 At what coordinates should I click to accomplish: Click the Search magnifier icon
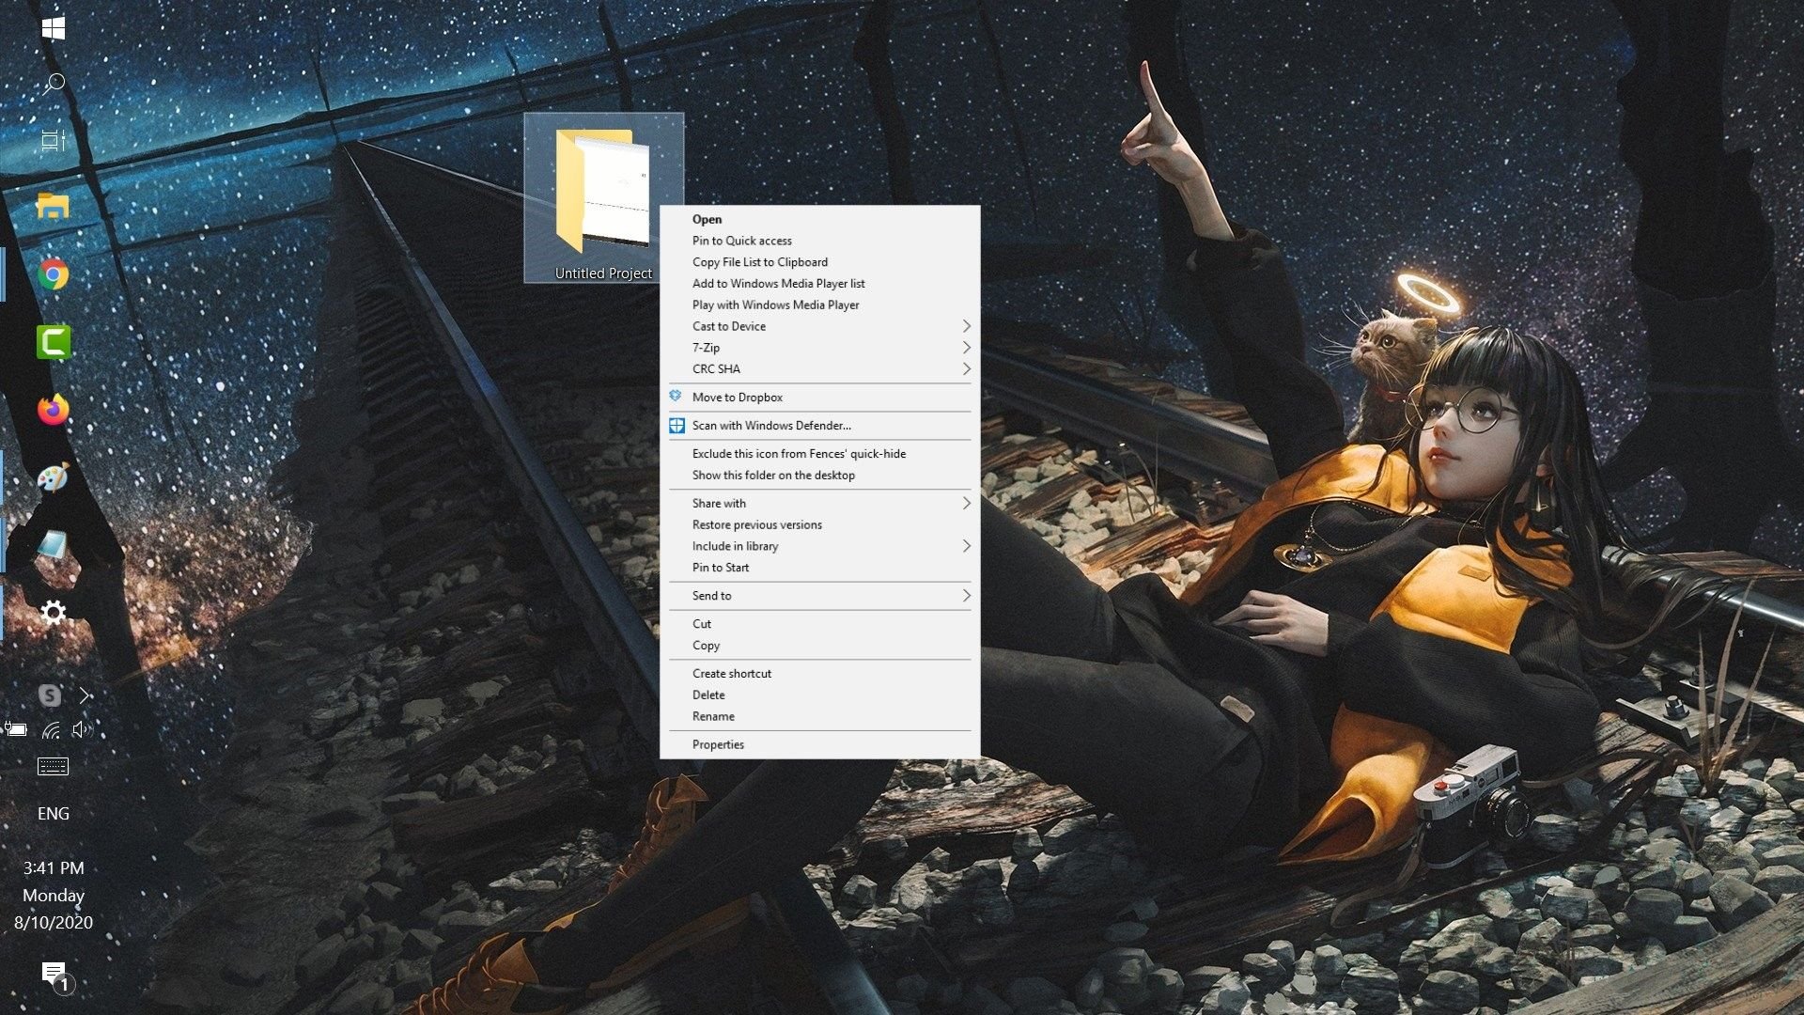(54, 85)
